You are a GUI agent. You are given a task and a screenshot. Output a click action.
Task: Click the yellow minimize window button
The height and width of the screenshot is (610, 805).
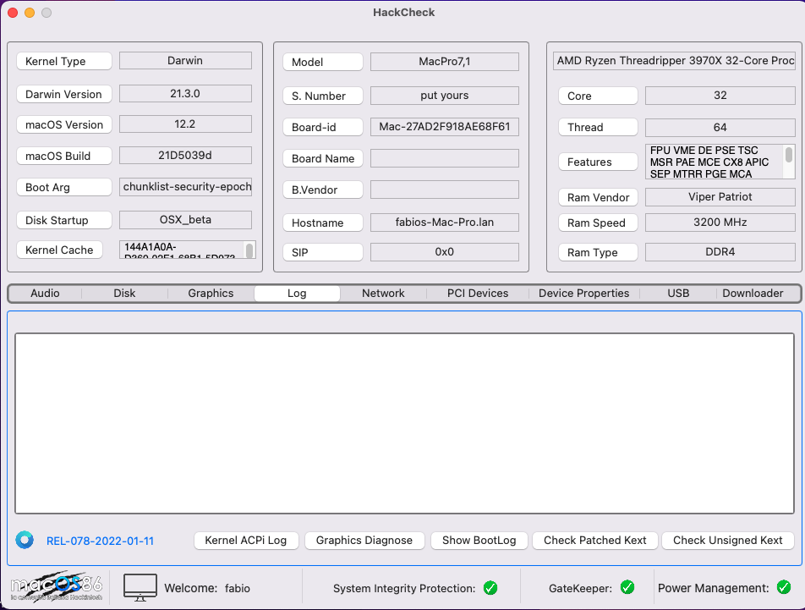click(30, 13)
